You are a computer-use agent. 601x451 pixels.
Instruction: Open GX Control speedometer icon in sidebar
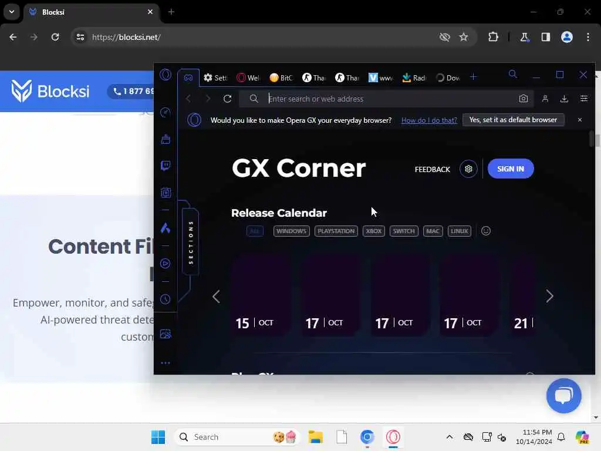pos(166,112)
